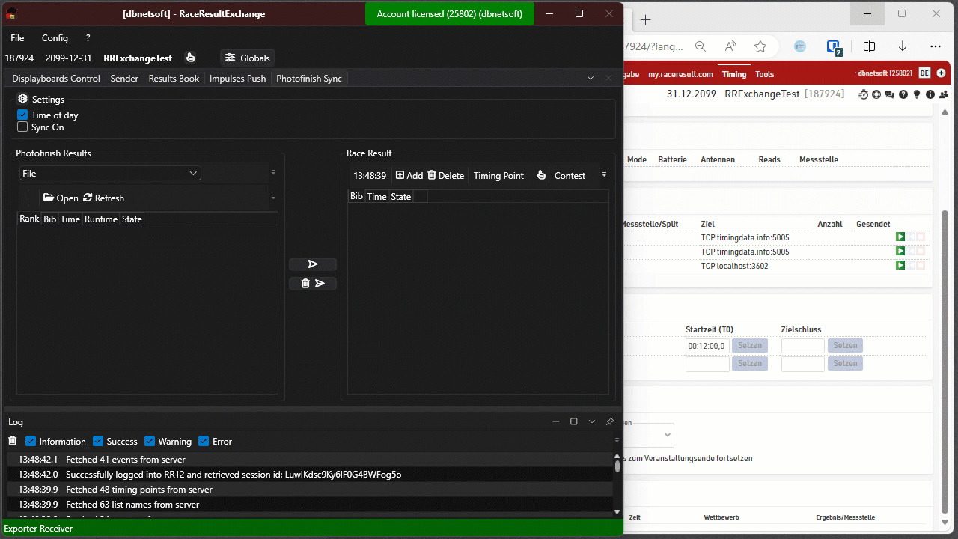Click the hand pointer icon beside RRExchangeTest
This screenshot has height=539, width=958.
coord(190,58)
